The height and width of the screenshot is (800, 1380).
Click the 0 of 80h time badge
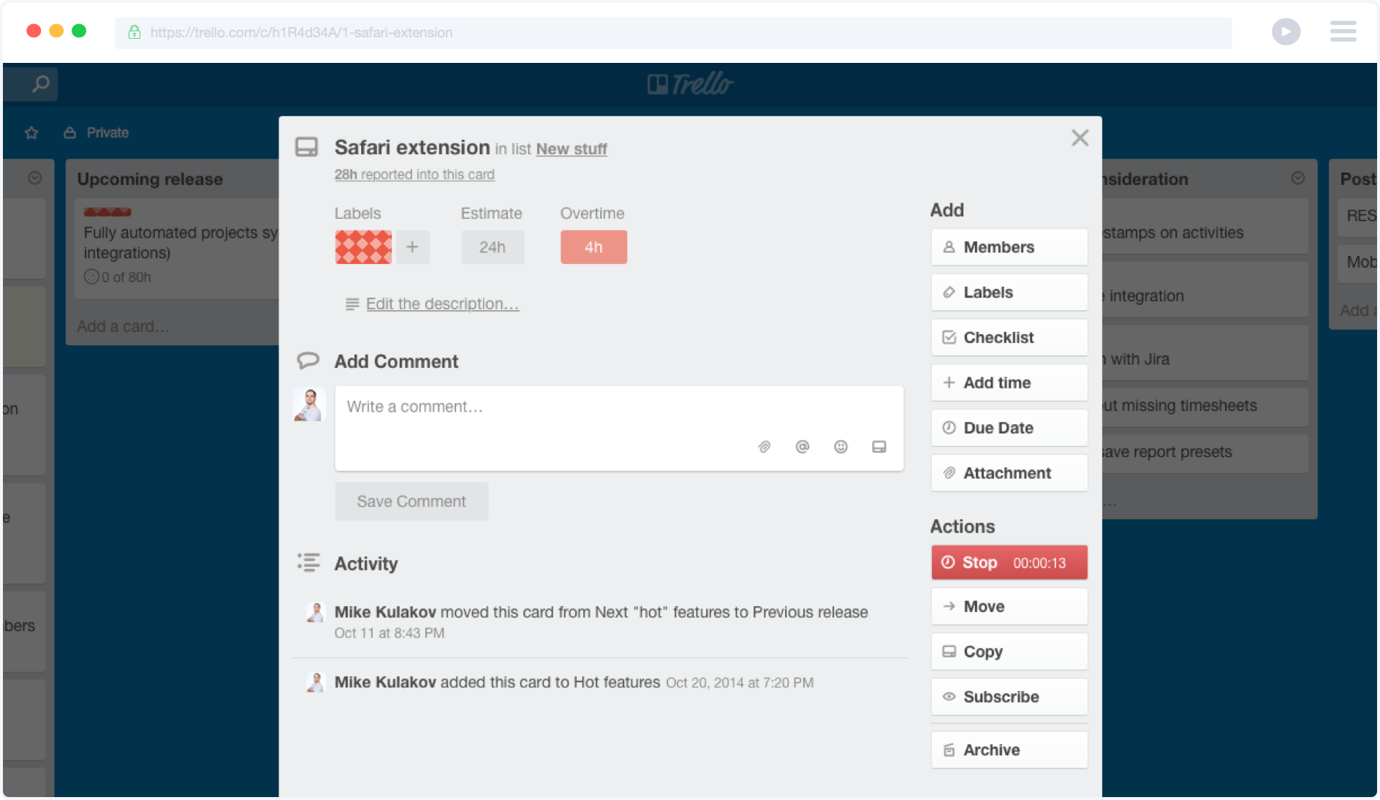coord(118,277)
